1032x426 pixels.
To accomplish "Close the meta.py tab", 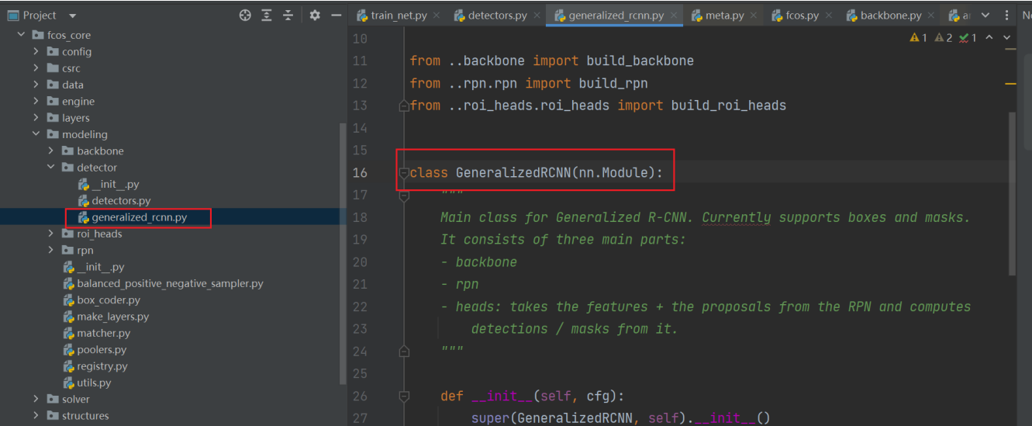I will [x=755, y=15].
